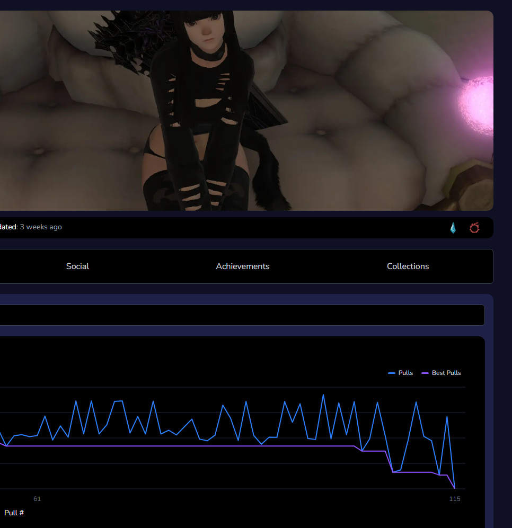Click the 115 x-axis label

pyautogui.click(x=455, y=499)
